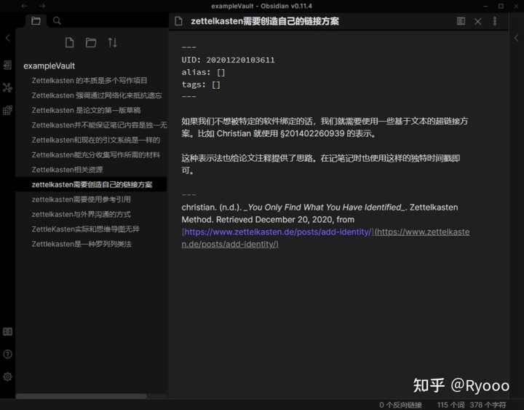
Task: Create a new folder
Action: [x=90, y=43]
